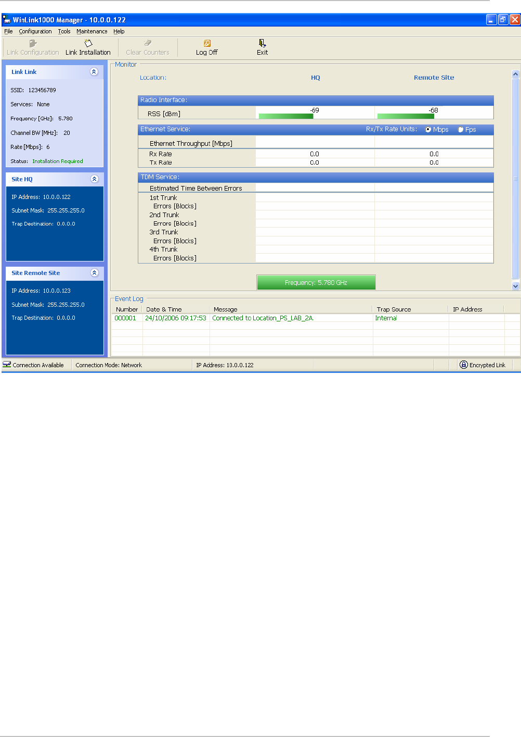
Task: Click the 4th Trunk row label
Action: 163,249
